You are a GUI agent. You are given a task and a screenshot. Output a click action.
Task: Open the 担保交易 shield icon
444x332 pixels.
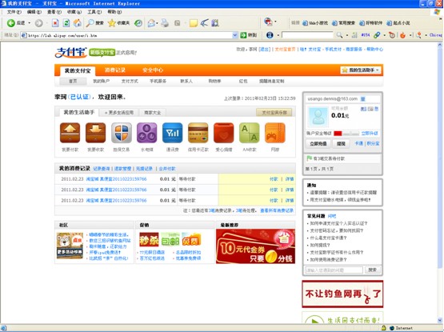pyautogui.click(x=121, y=133)
